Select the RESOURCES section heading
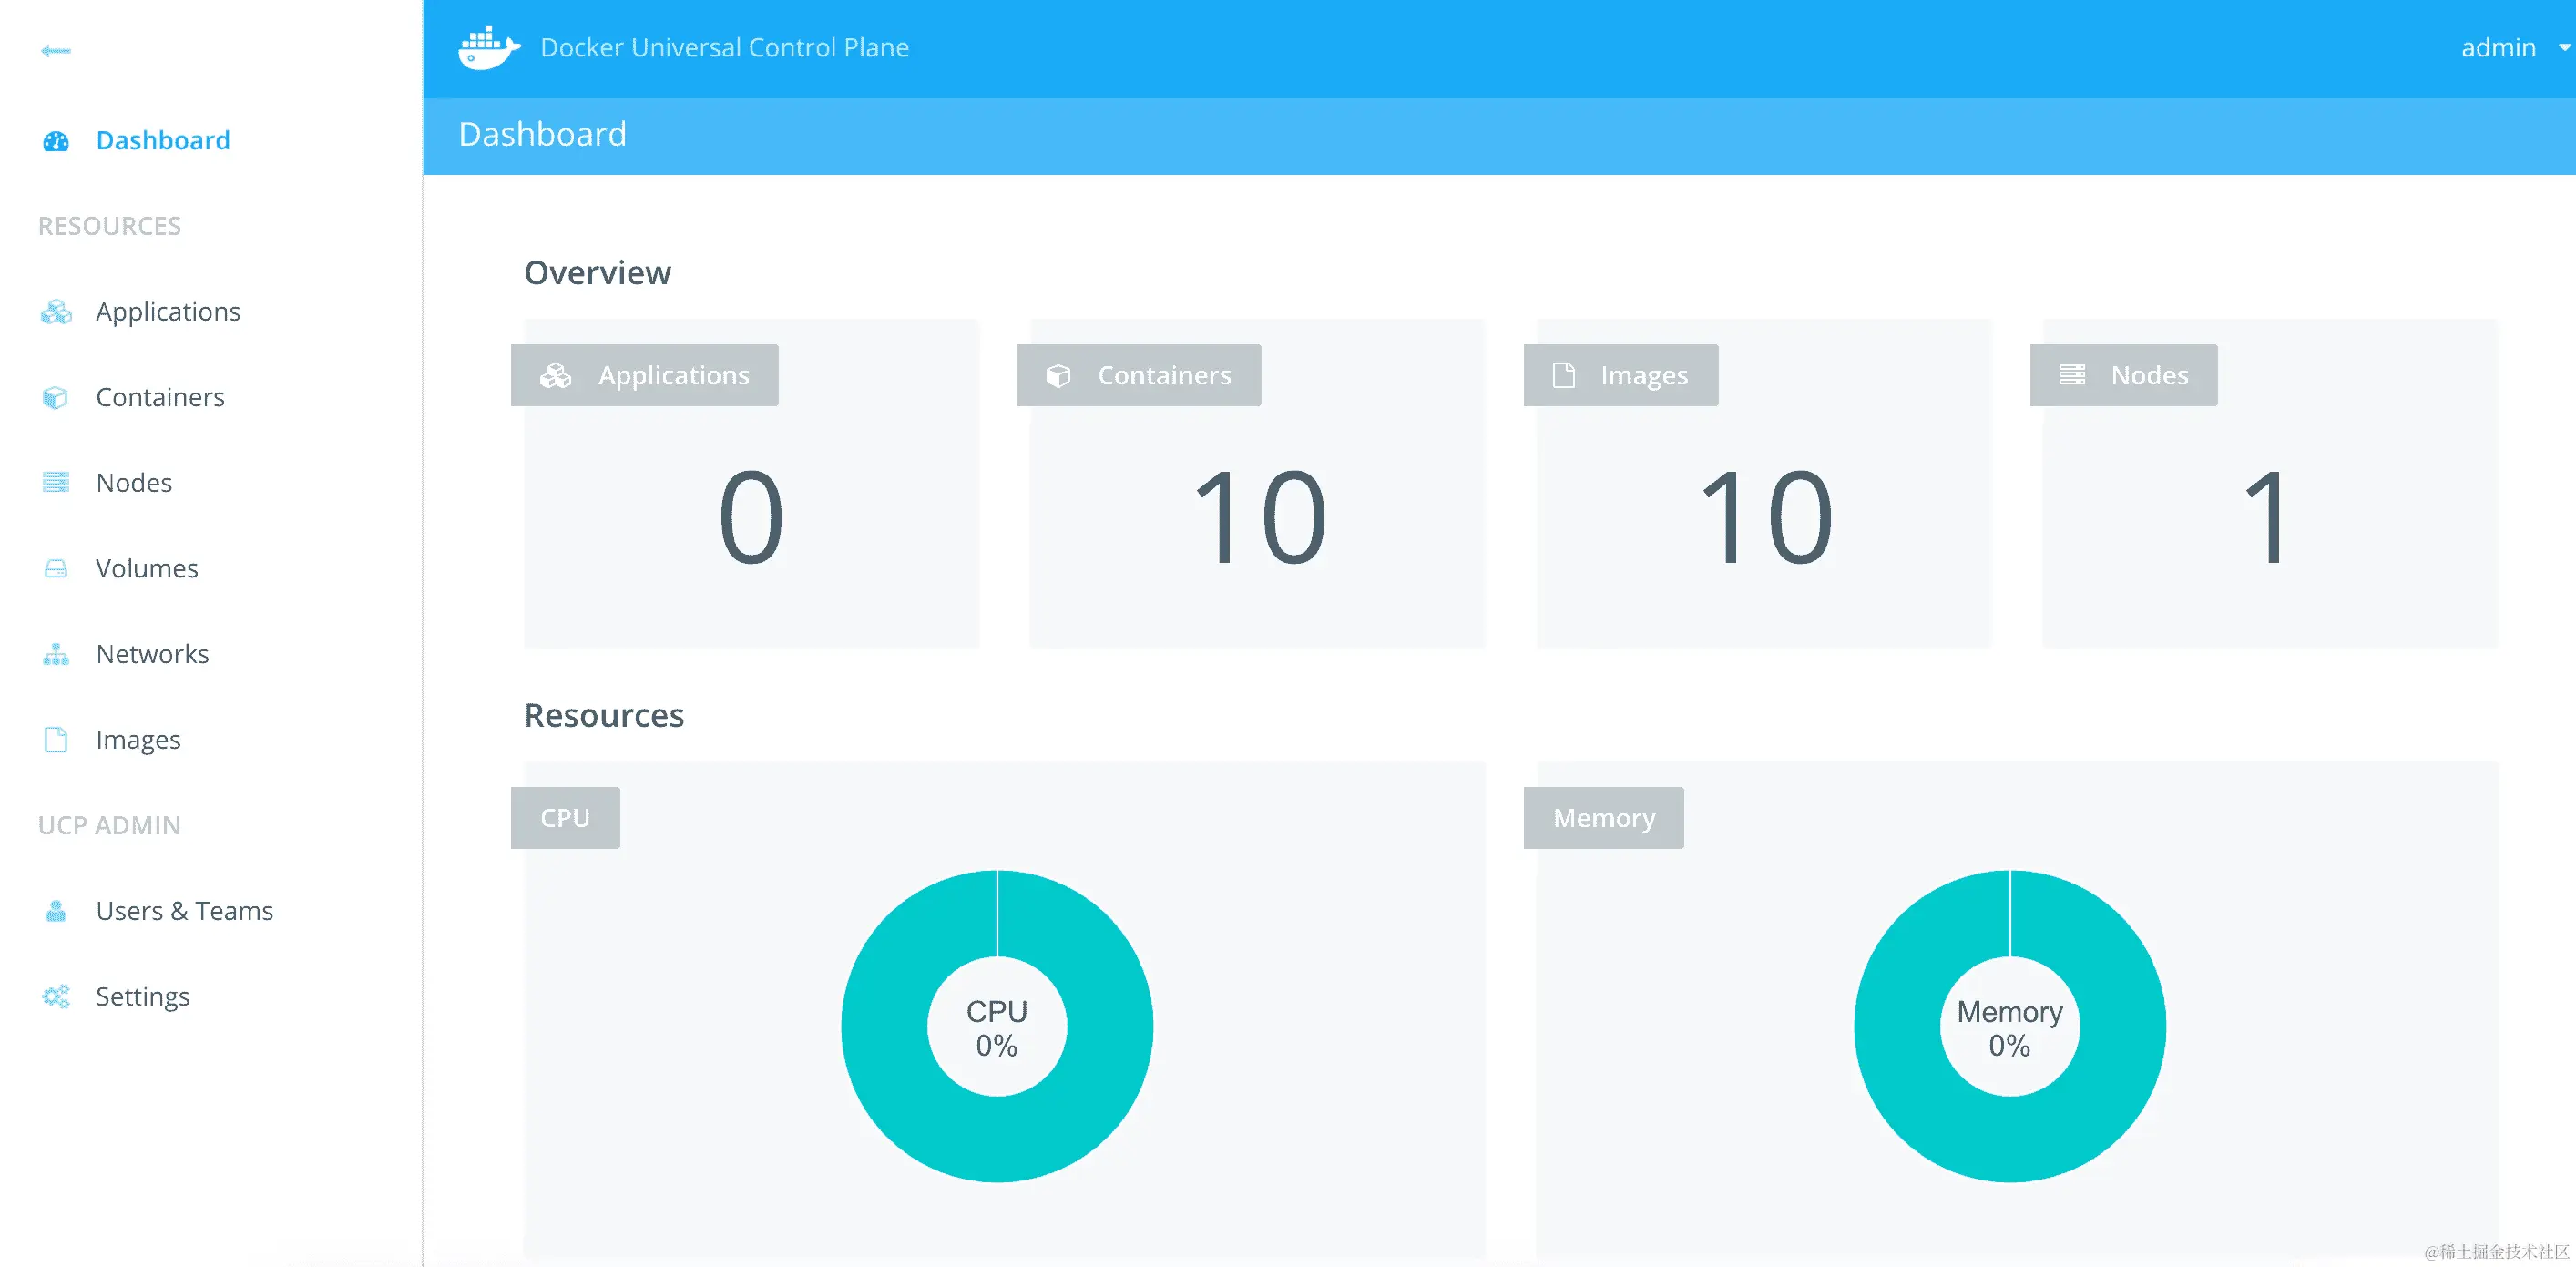 click(x=110, y=225)
